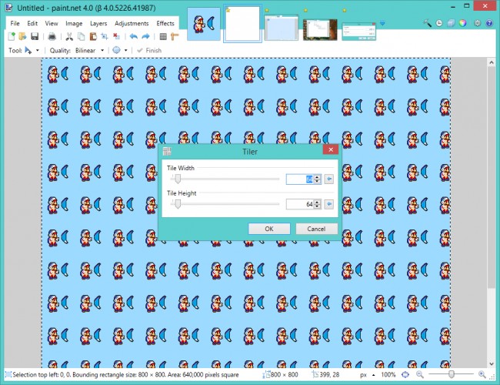Close the Tiler dialog
The height and width of the screenshot is (385, 500).
[x=331, y=149]
